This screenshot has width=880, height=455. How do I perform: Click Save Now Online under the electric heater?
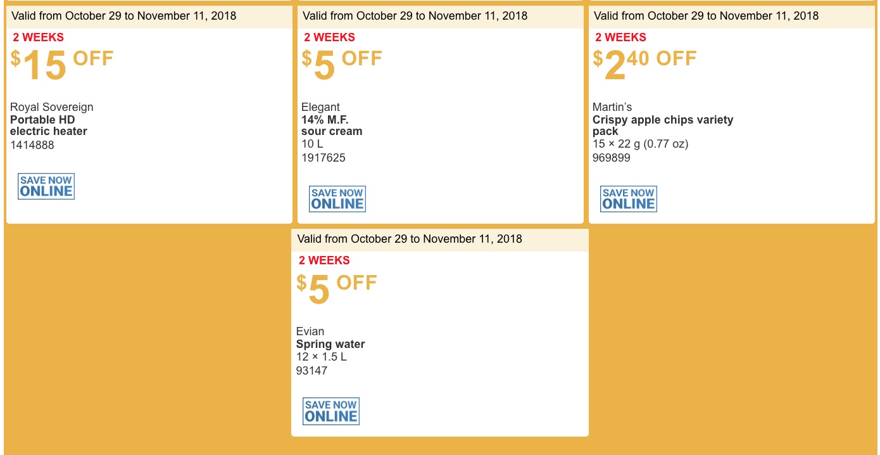coord(46,186)
